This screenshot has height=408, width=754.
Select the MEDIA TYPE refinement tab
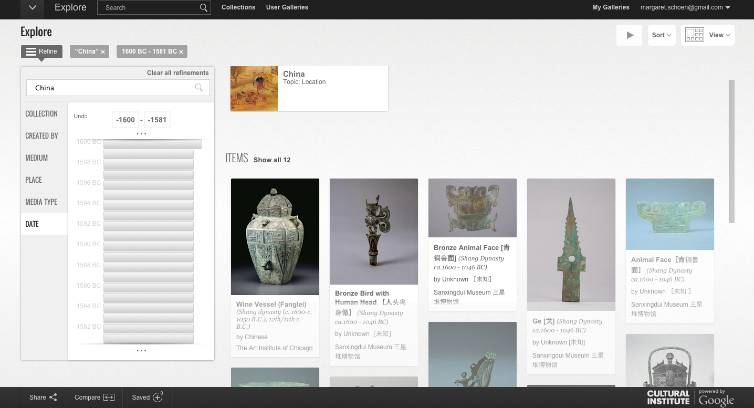pyautogui.click(x=44, y=202)
